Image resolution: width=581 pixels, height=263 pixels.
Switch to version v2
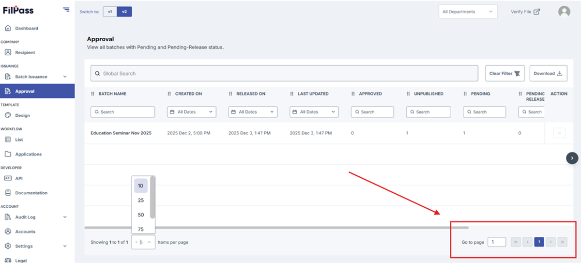coord(124,12)
